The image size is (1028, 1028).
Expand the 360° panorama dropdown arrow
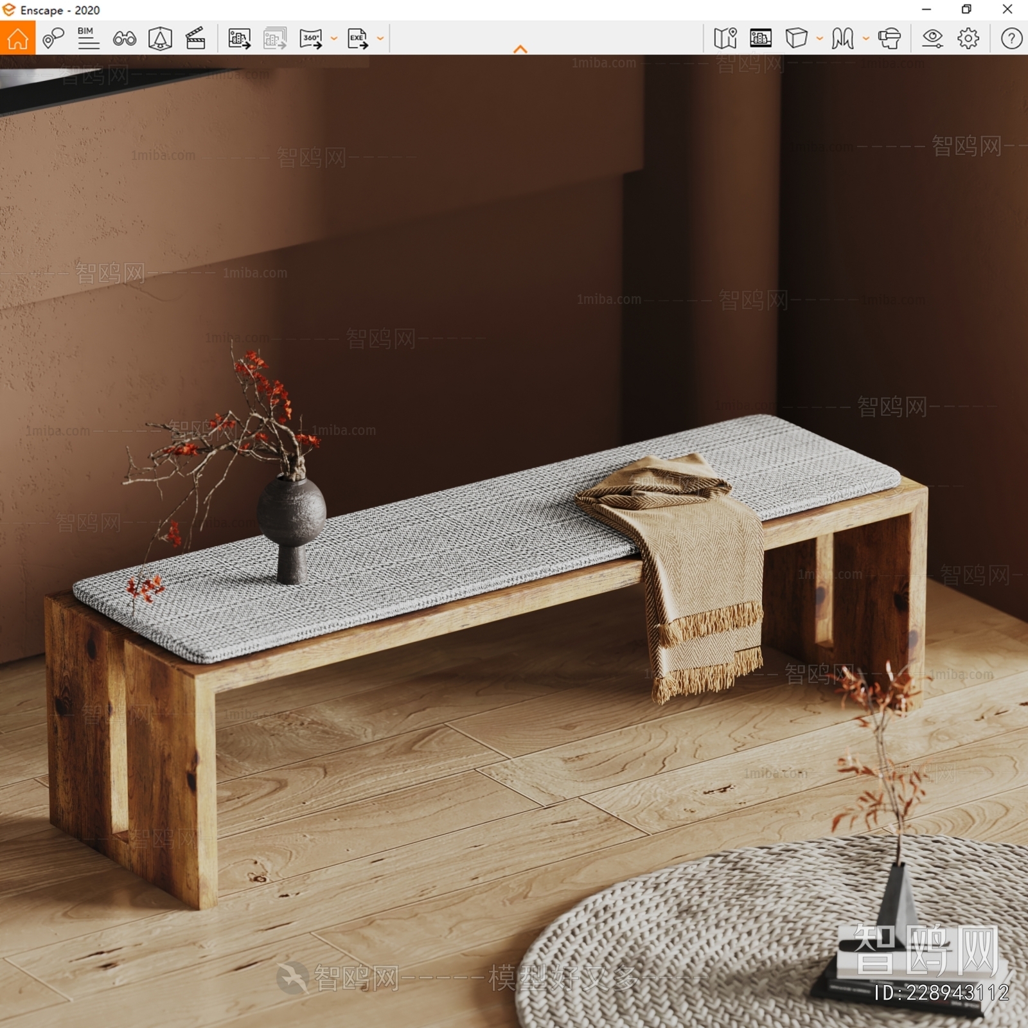(334, 39)
